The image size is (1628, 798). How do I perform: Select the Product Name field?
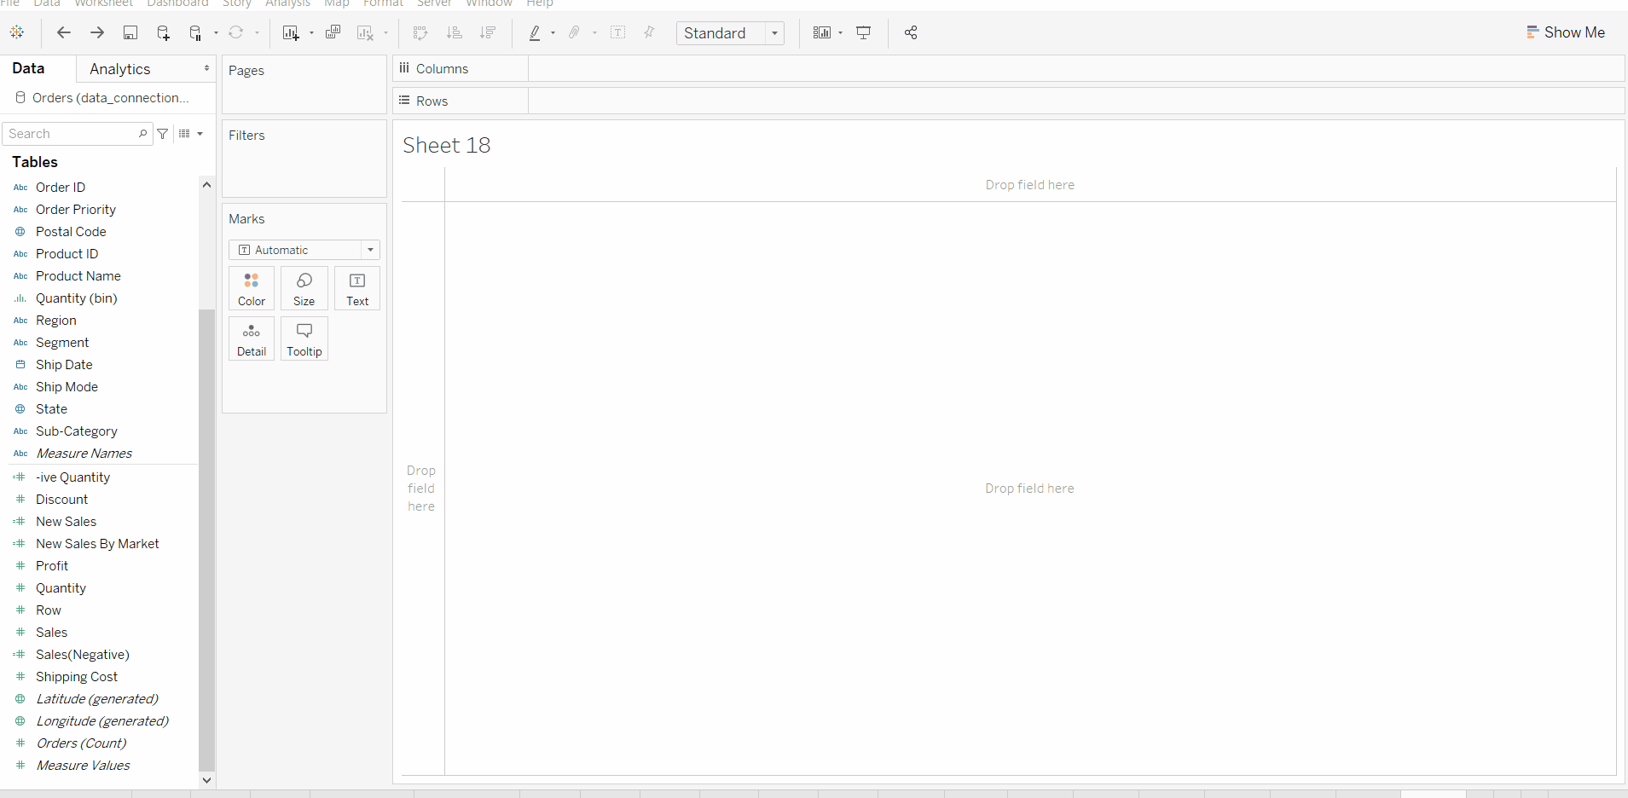(78, 276)
